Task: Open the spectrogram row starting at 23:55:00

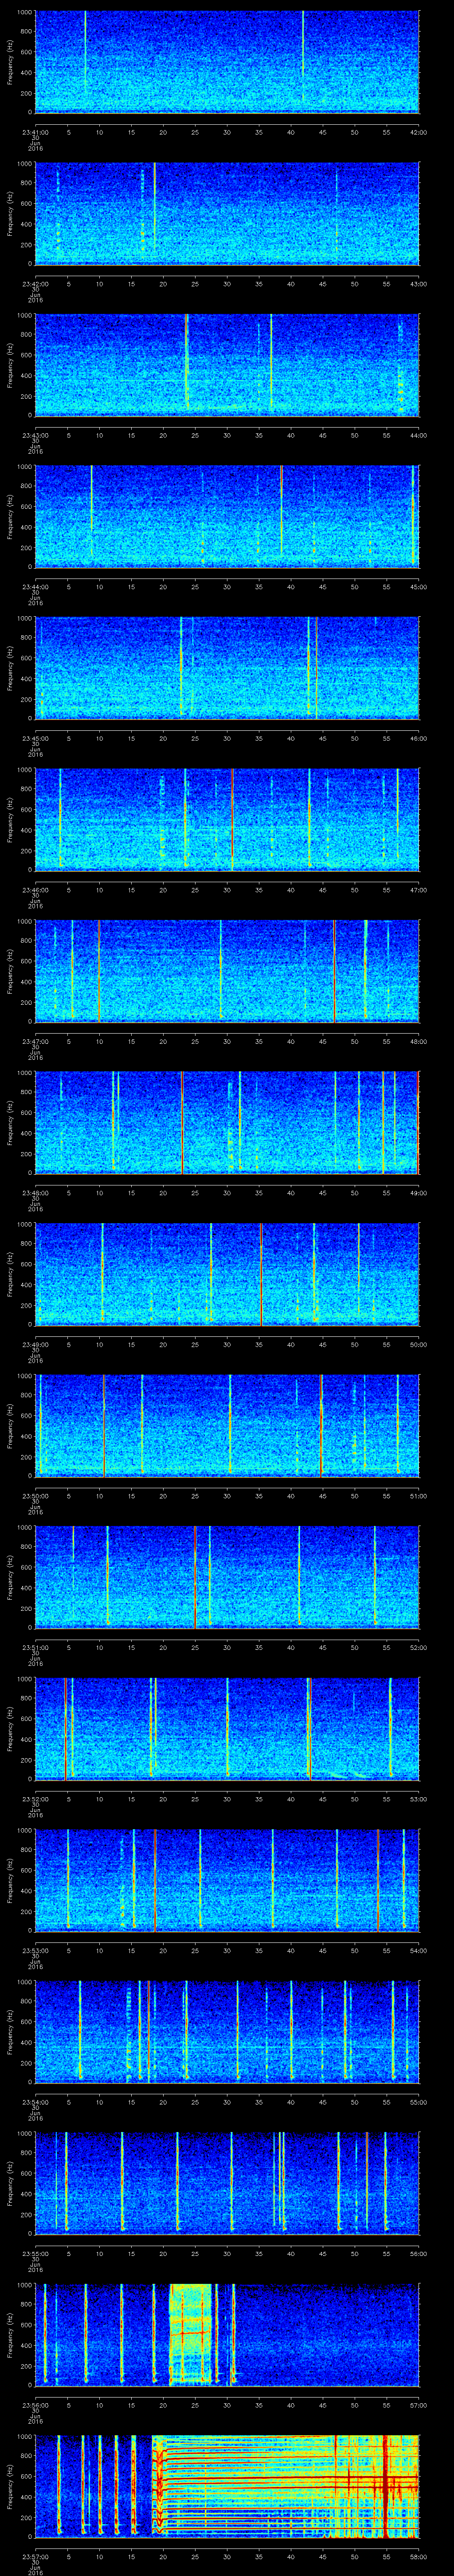Action: coord(227,2182)
